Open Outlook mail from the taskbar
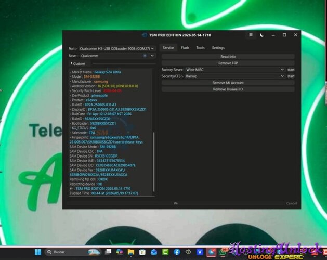 [154, 252]
